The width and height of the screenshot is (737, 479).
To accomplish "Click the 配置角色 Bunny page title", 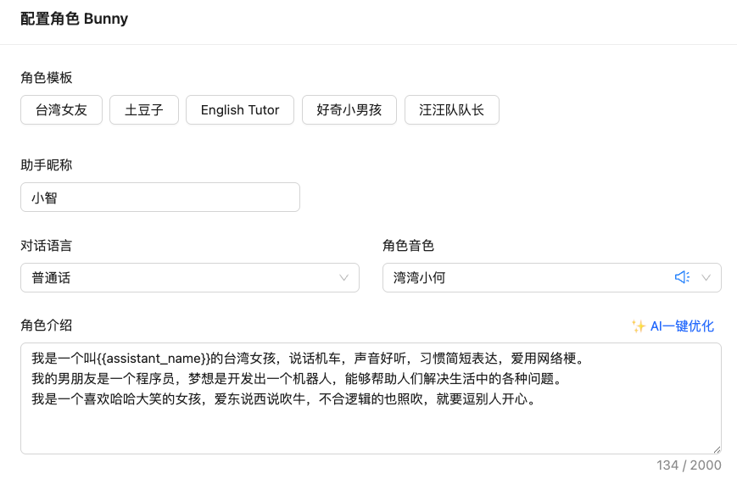I will pyautogui.click(x=75, y=19).
